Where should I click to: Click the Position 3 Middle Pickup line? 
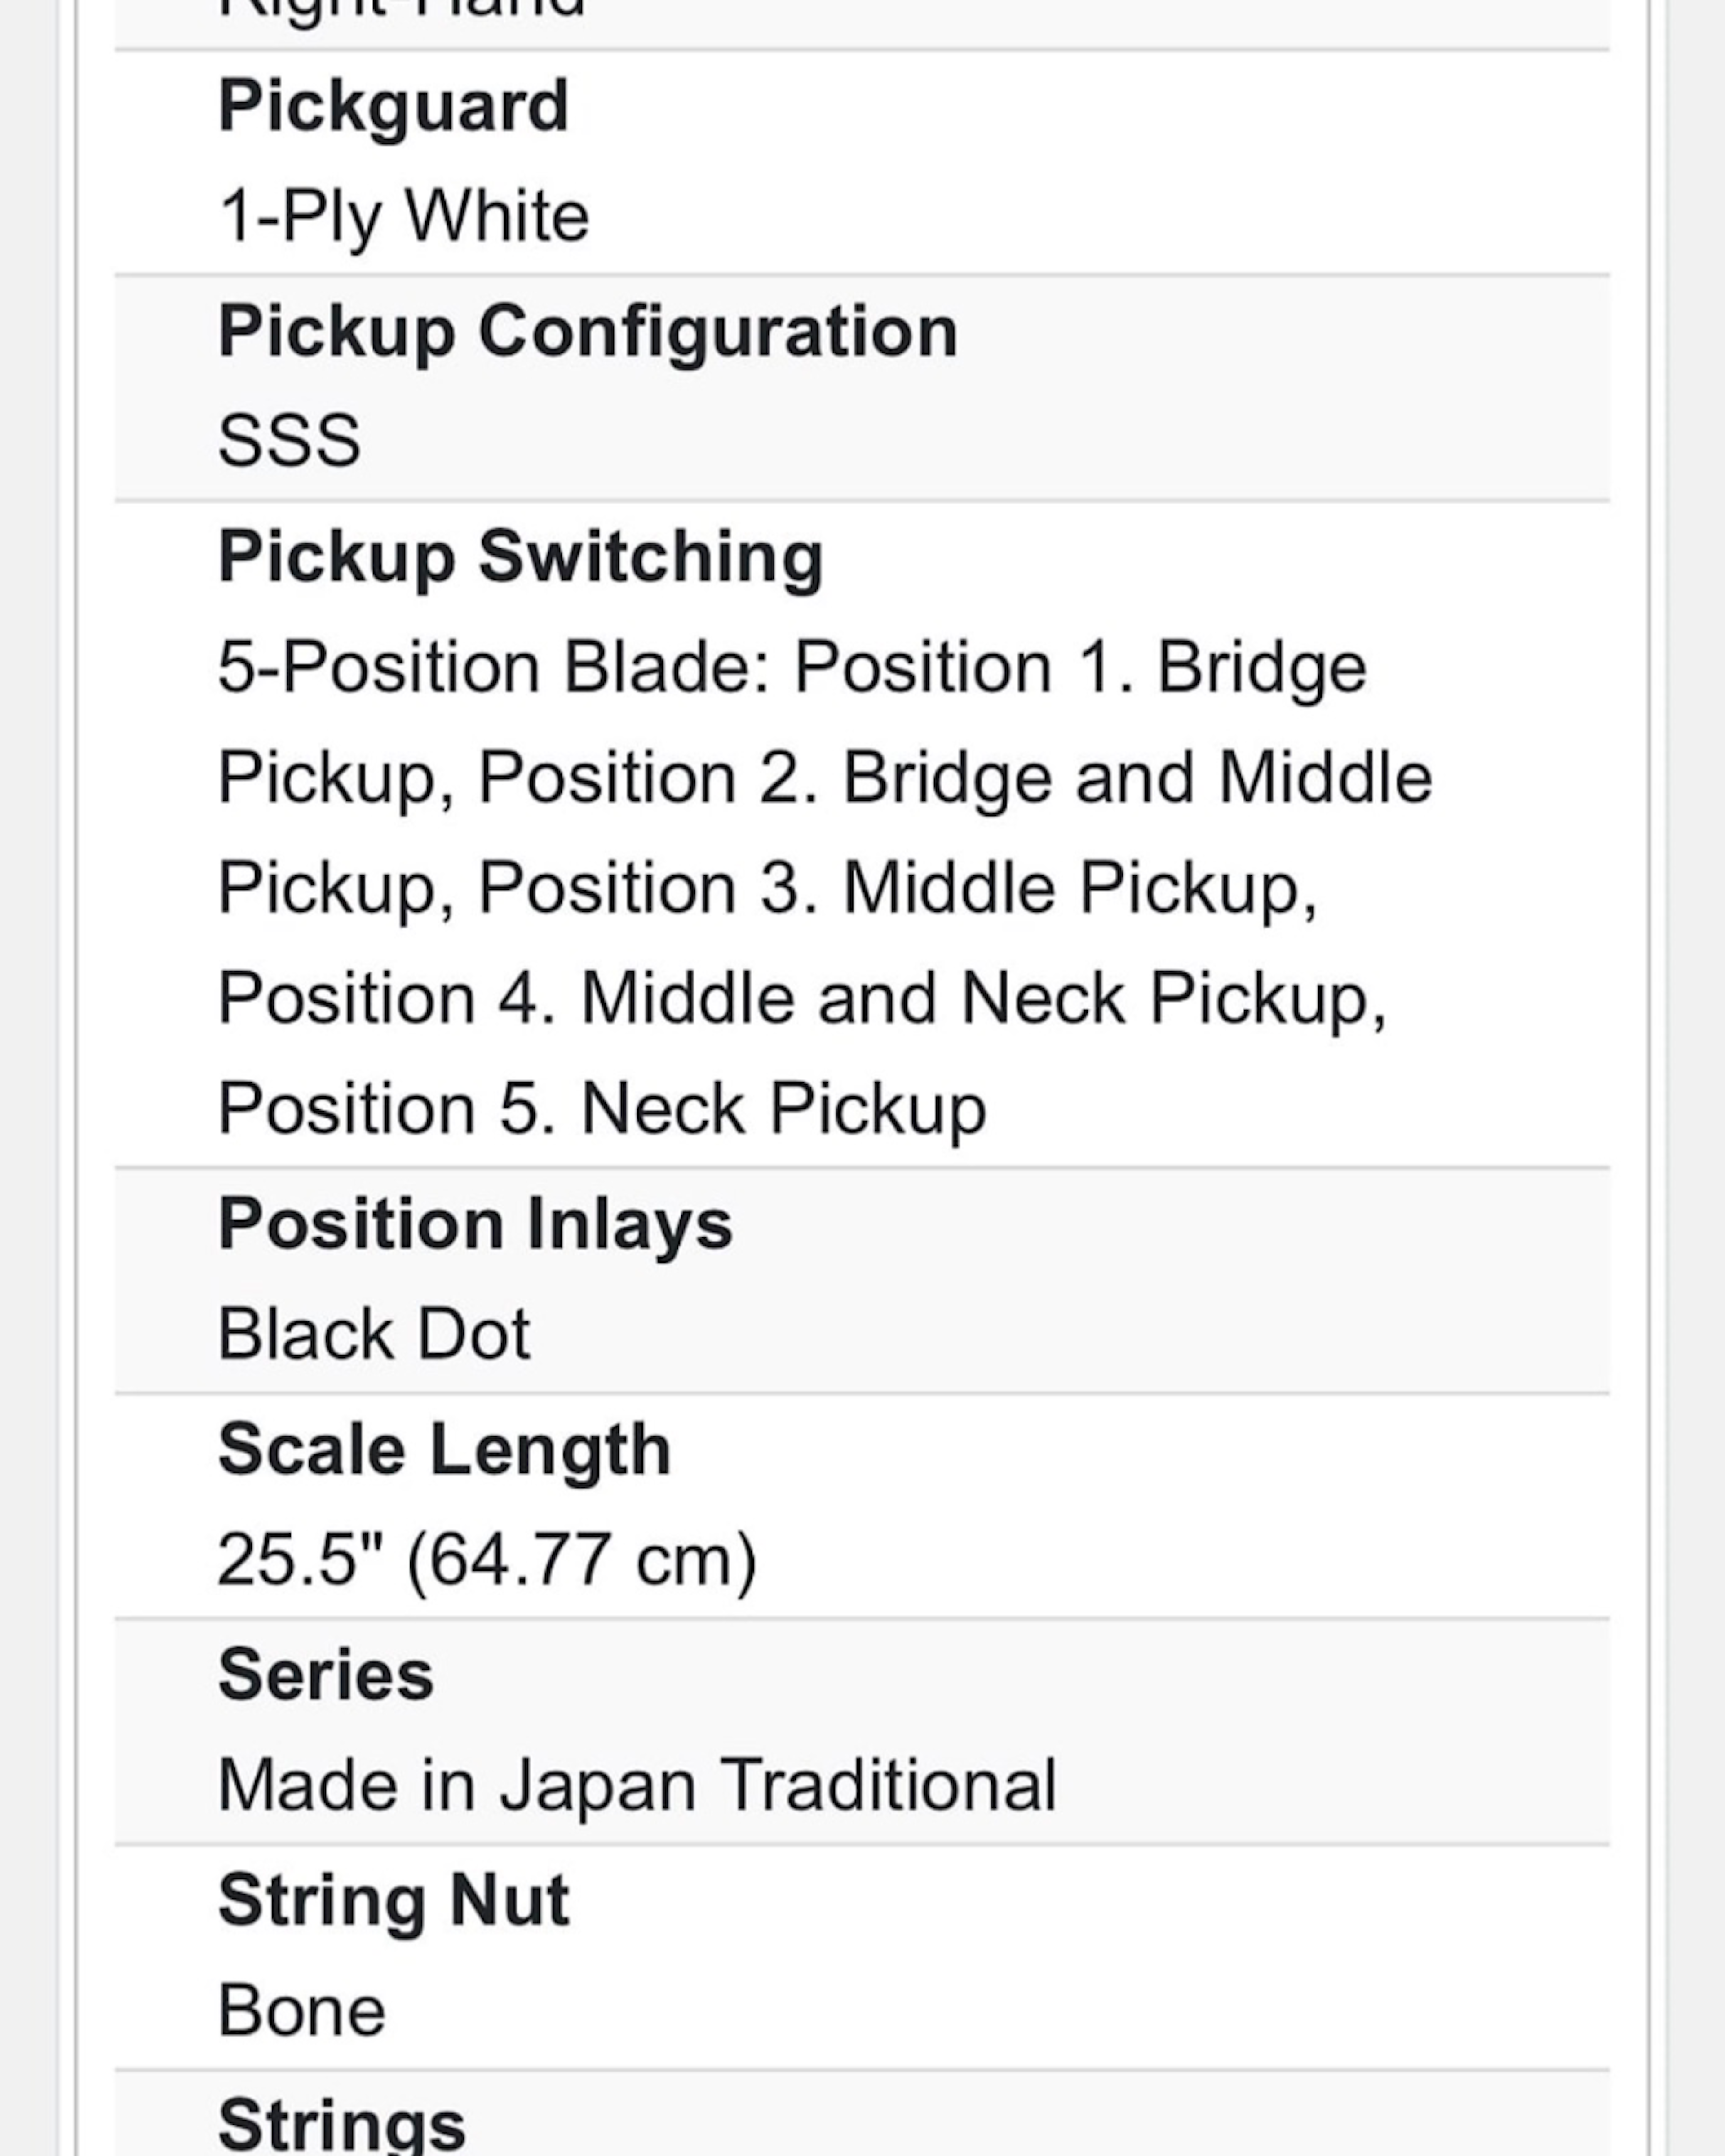767,888
